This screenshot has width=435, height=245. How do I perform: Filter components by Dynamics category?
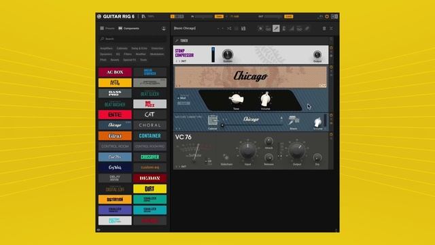106,54
